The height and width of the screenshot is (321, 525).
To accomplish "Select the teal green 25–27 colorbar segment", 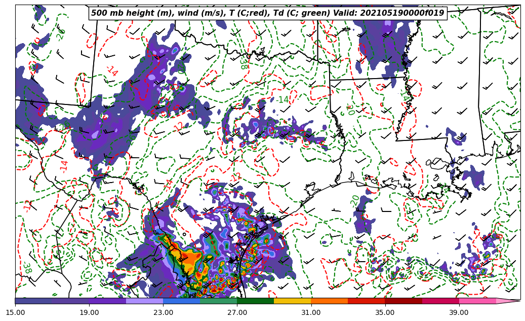I will (219, 301).
